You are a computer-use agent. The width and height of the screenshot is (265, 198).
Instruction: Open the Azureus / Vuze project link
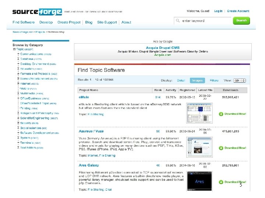(91, 131)
